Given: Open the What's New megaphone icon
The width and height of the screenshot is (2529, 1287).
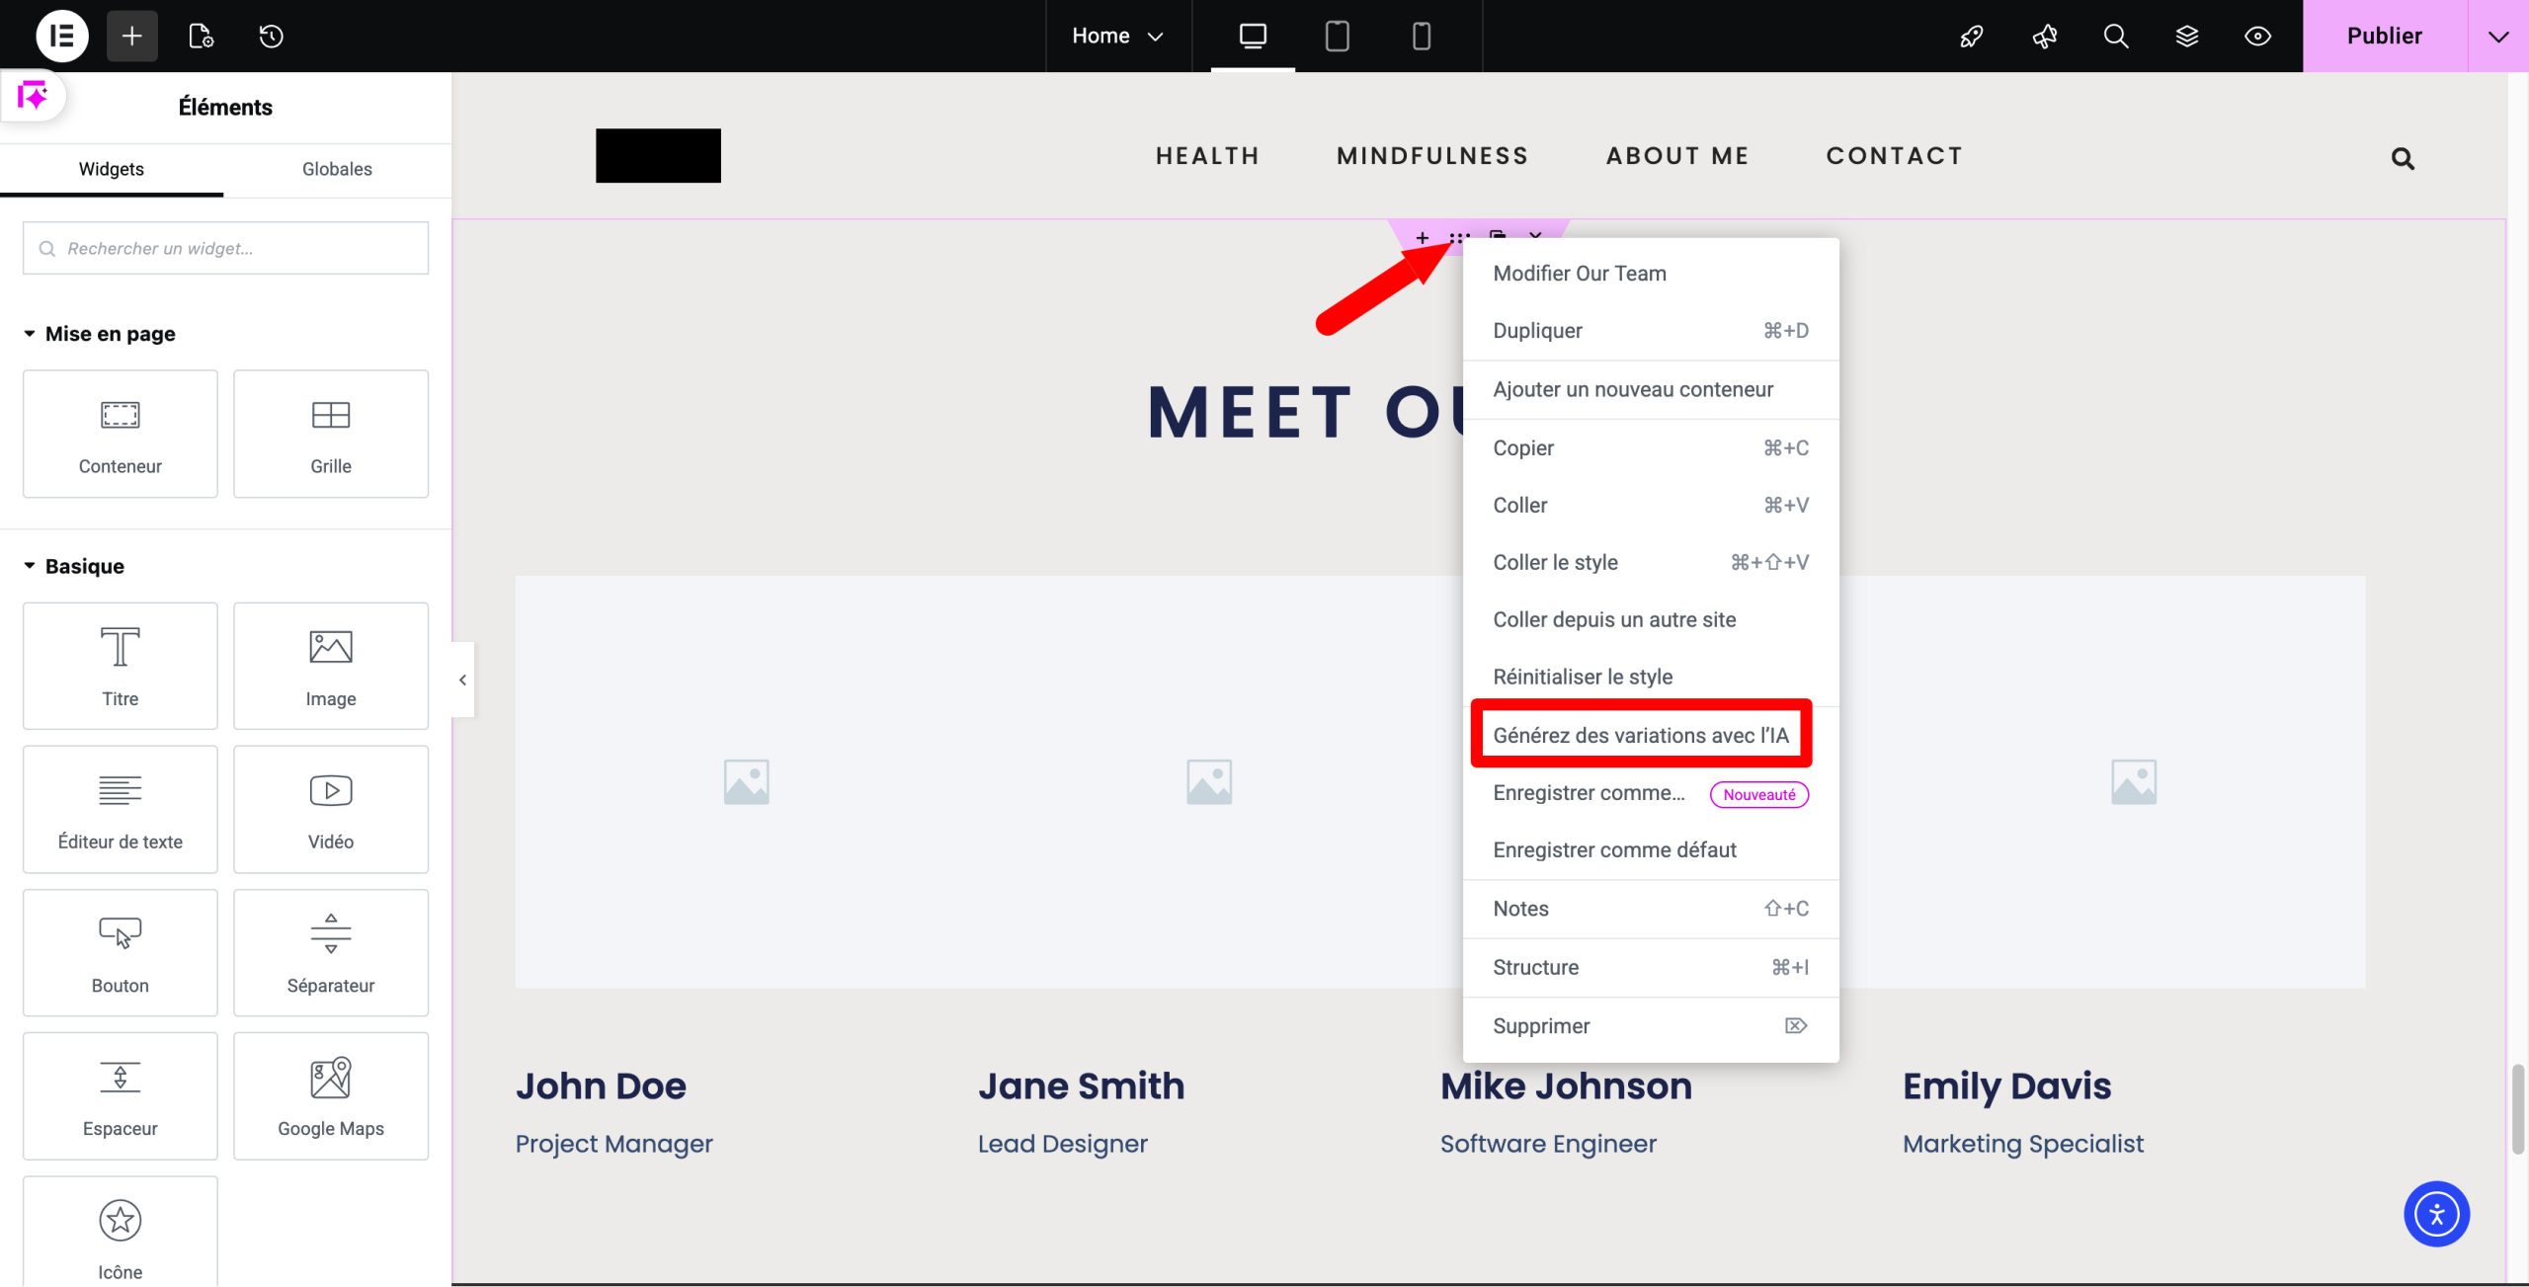Looking at the screenshot, I should point(2044,37).
